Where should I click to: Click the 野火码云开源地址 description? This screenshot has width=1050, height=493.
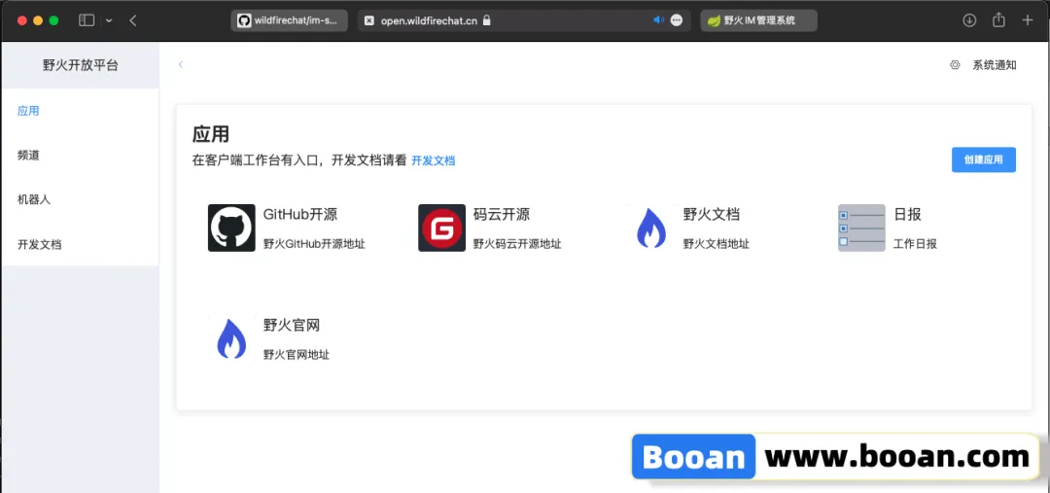pos(517,244)
